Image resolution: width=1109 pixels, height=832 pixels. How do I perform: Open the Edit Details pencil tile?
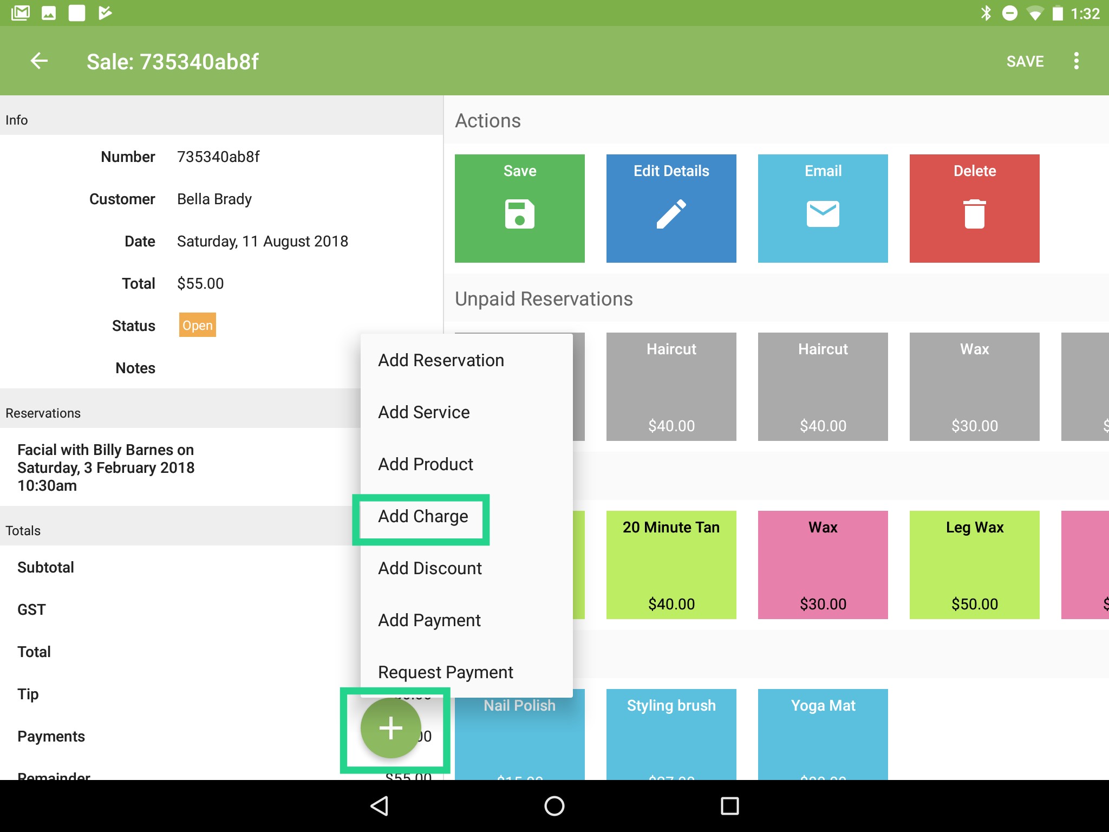pos(671,209)
